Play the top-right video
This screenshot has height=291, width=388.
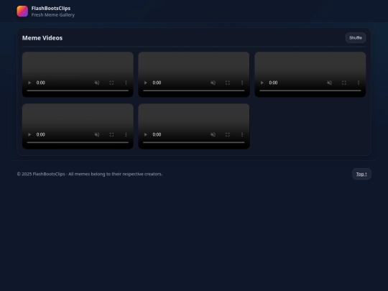[262, 83]
